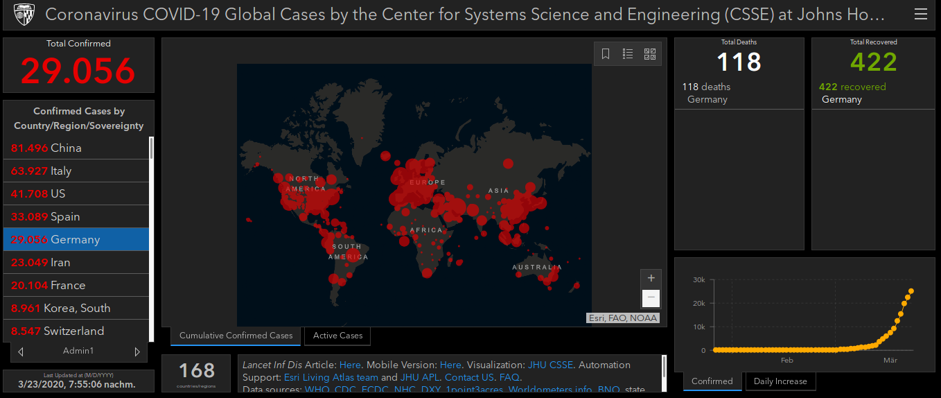Click the Esri, FAO, NOAA attribution
941x398 pixels.
pyautogui.click(x=622, y=318)
